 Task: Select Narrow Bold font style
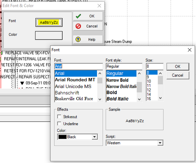121,80
